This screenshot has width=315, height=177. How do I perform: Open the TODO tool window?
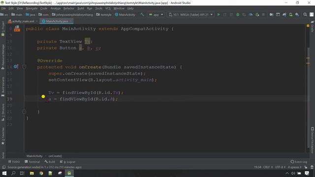pyautogui.click(x=14, y=162)
